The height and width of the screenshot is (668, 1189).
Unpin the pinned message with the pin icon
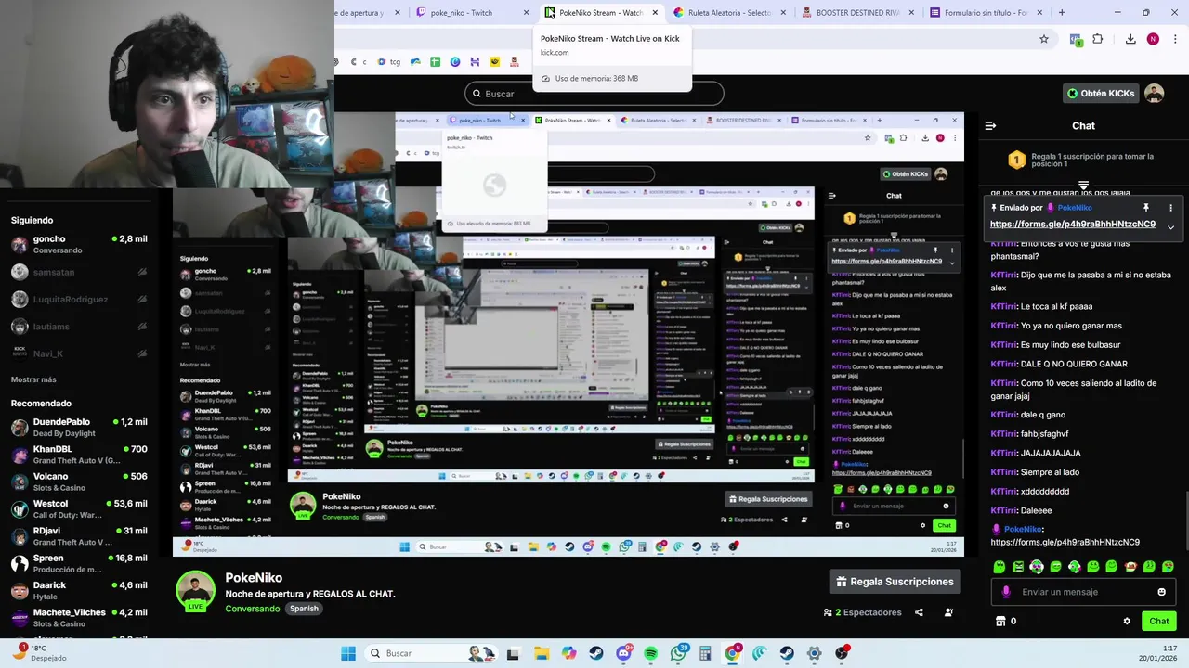[1146, 208]
